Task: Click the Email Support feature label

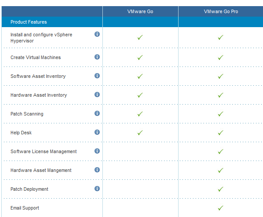Action: click(25, 208)
